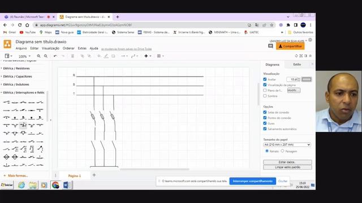
Task: Toggle the Guias checkbox
Action: [x=265, y=123]
